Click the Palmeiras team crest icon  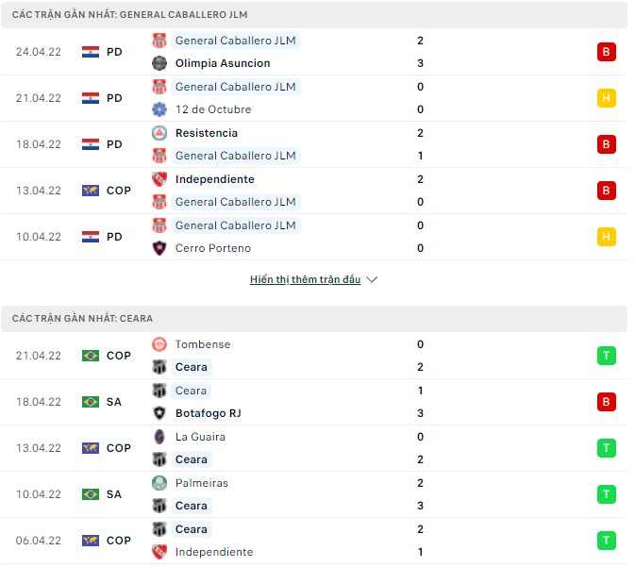[x=159, y=483]
